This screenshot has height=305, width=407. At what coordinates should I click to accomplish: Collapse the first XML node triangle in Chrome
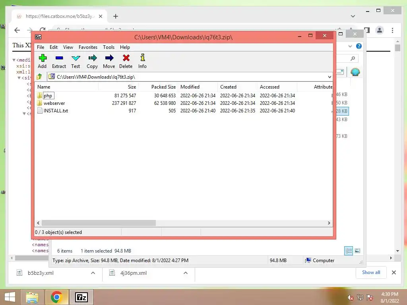click(x=14, y=60)
